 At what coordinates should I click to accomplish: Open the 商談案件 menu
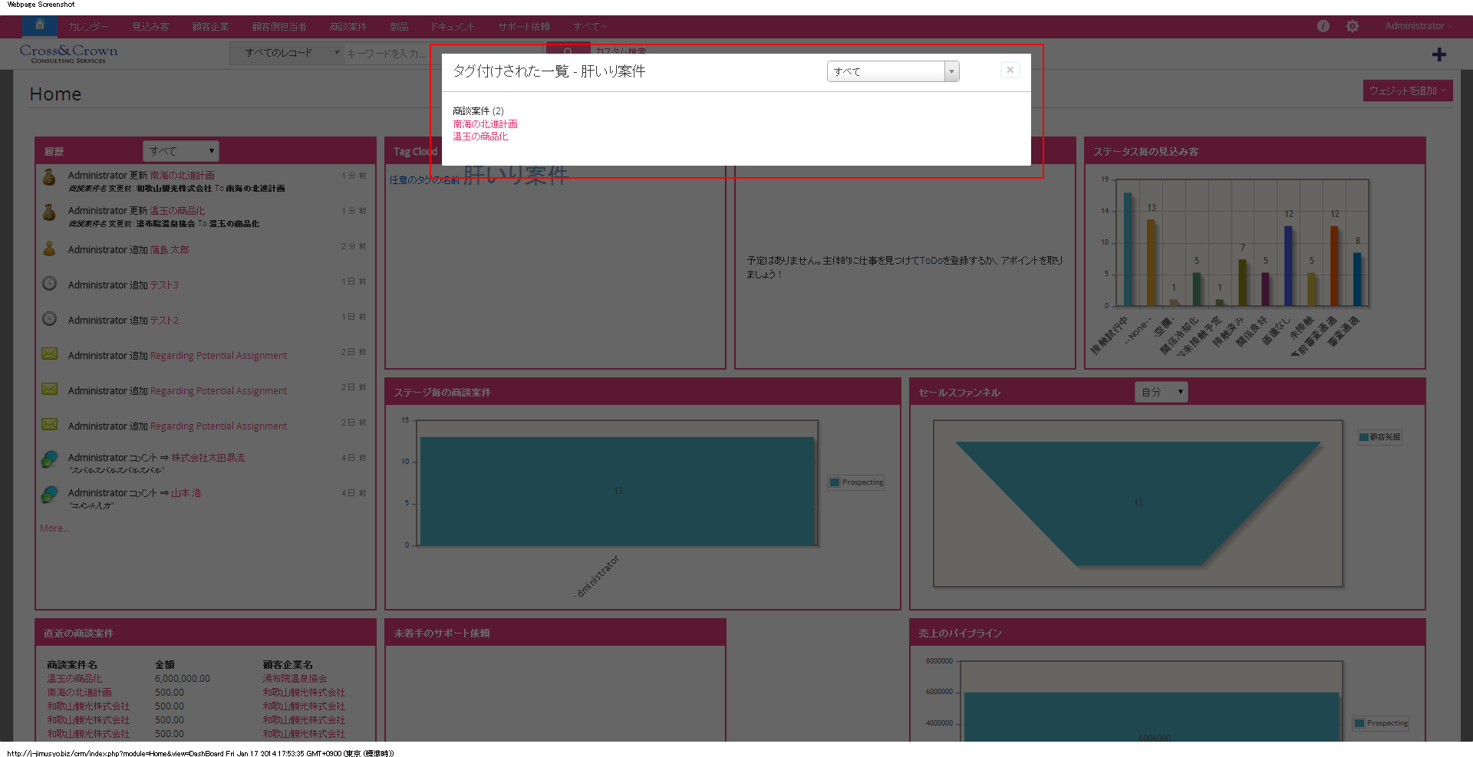(348, 27)
